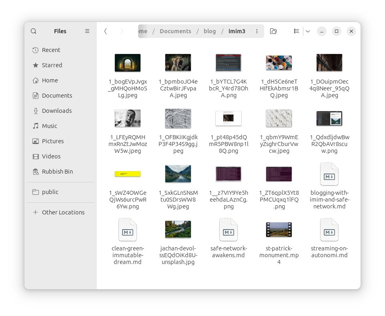Click the imim3 path segment

[237, 31]
